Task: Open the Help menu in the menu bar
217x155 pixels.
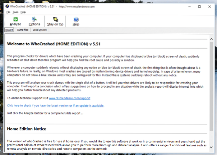Action: click(x=23, y=12)
